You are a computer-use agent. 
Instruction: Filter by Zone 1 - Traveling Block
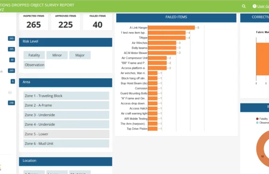[66, 96]
